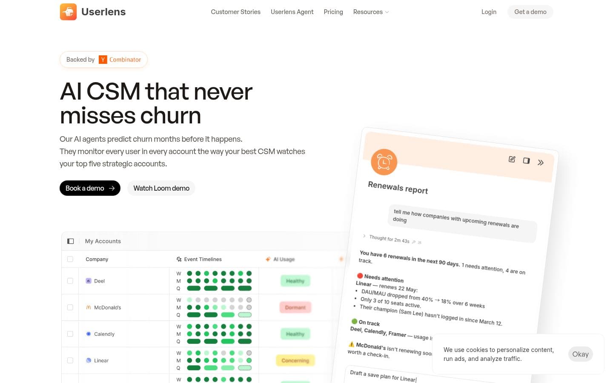Click the Y Combinator logo icon
The height and width of the screenshot is (383, 613).
103,60
